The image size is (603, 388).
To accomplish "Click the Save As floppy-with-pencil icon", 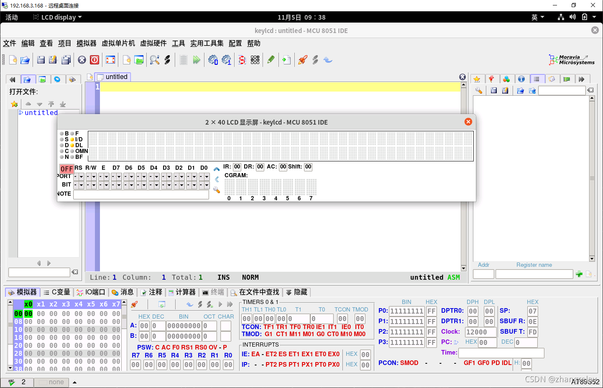I will [x=53, y=60].
